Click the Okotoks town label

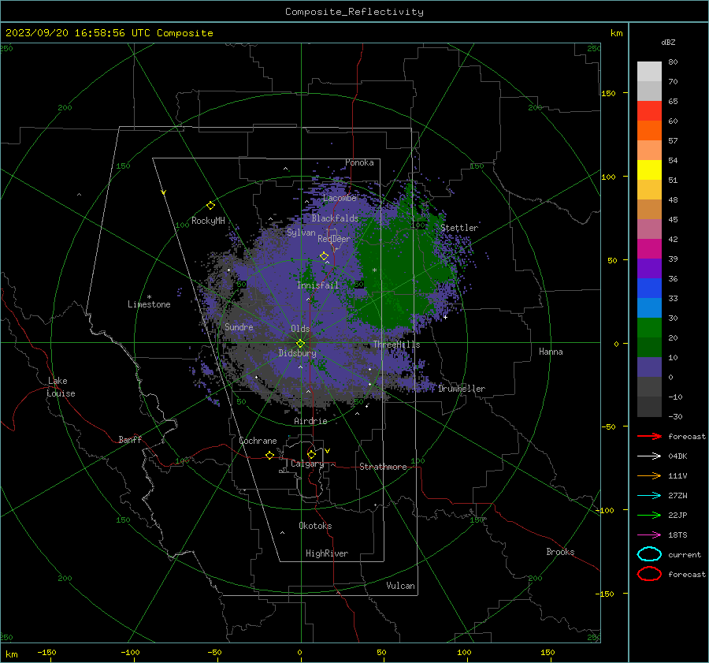[x=315, y=526]
